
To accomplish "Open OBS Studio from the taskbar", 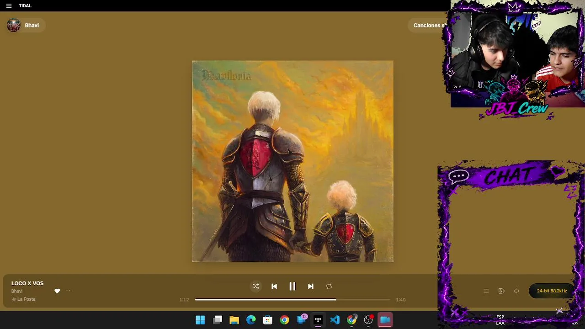I will click(368, 320).
